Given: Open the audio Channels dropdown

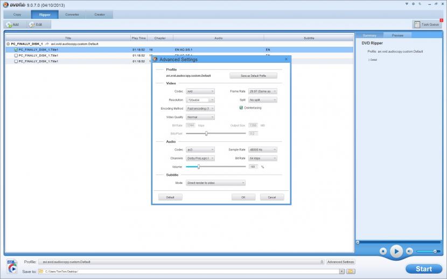Looking at the screenshot, I should tap(200, 158).
